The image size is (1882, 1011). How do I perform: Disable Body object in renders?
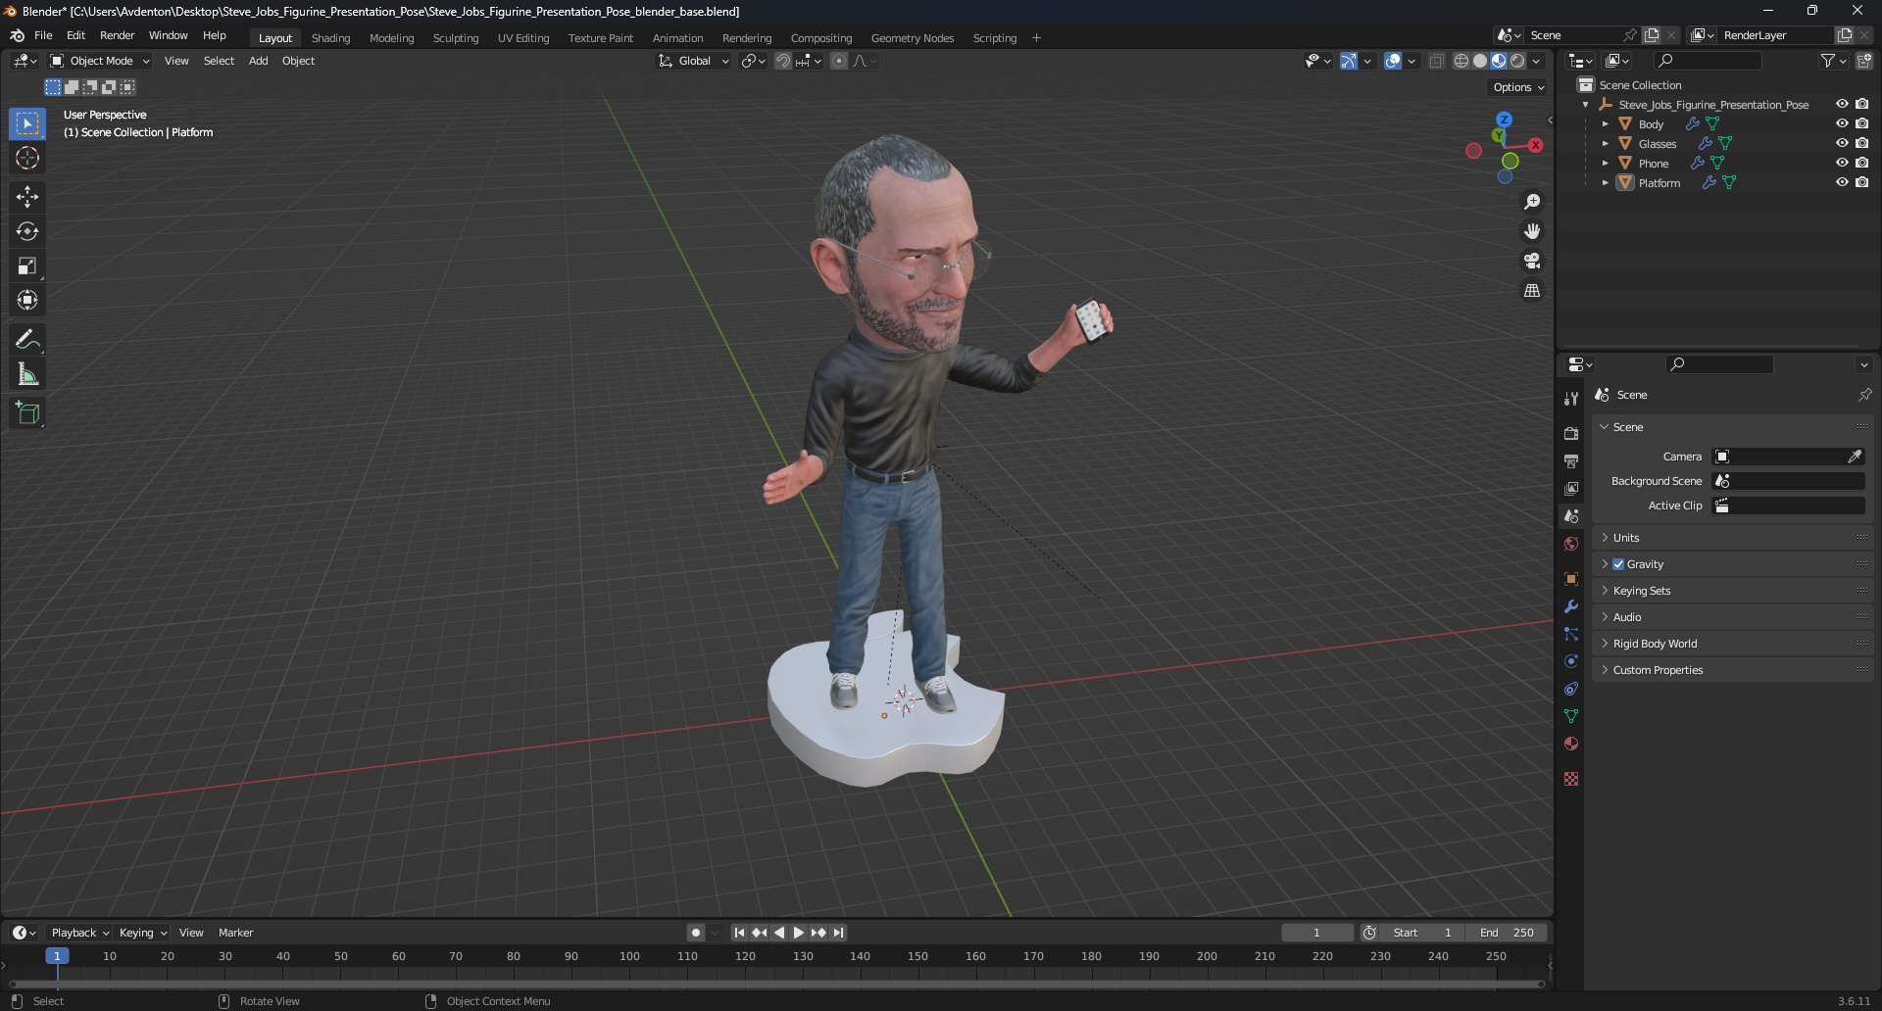click(1861, 124)
